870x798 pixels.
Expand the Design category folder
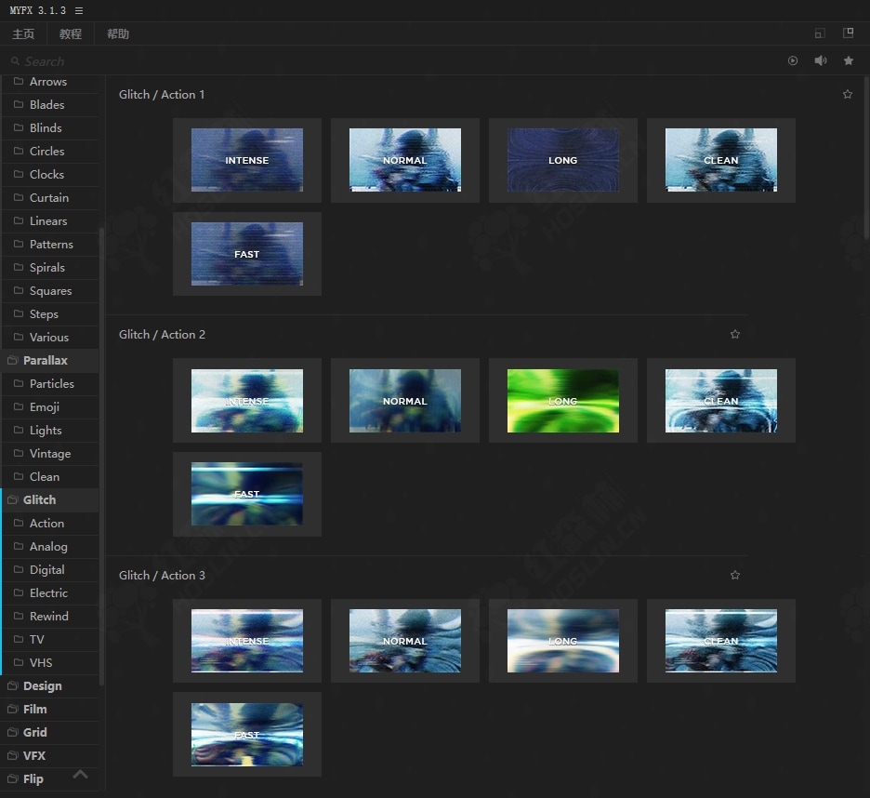(42, 685)
